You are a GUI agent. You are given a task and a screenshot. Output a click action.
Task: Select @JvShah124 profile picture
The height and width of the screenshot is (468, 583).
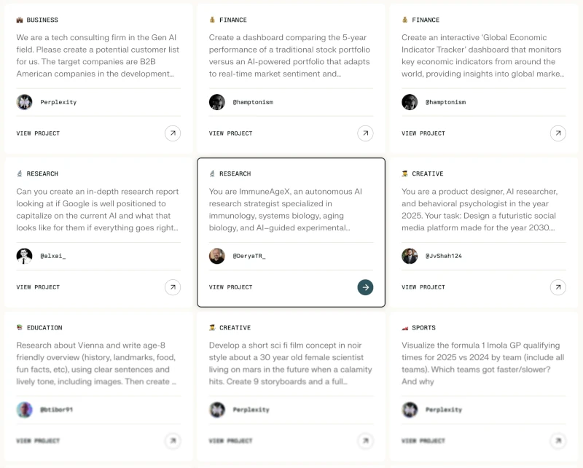point(410,256)
